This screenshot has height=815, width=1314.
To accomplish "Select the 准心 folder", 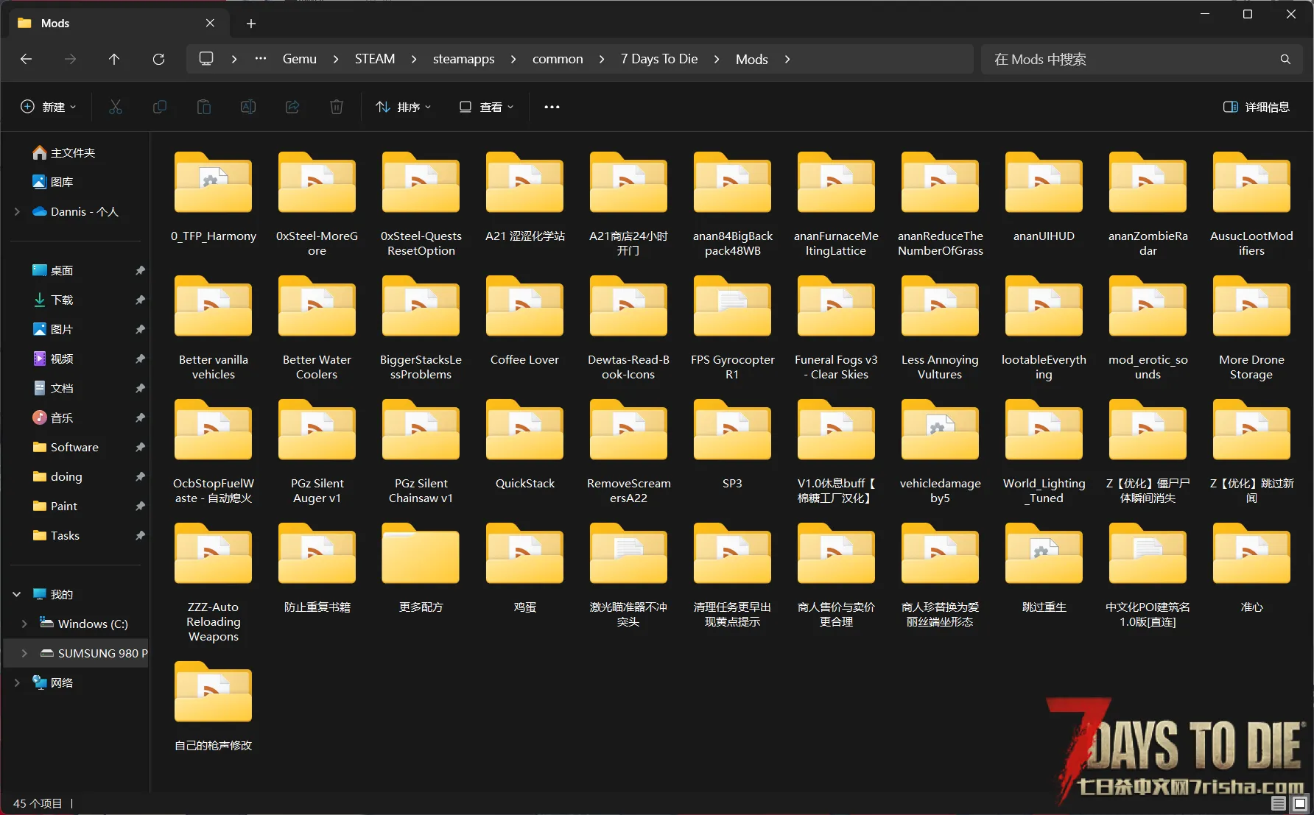I will 1251,568.
